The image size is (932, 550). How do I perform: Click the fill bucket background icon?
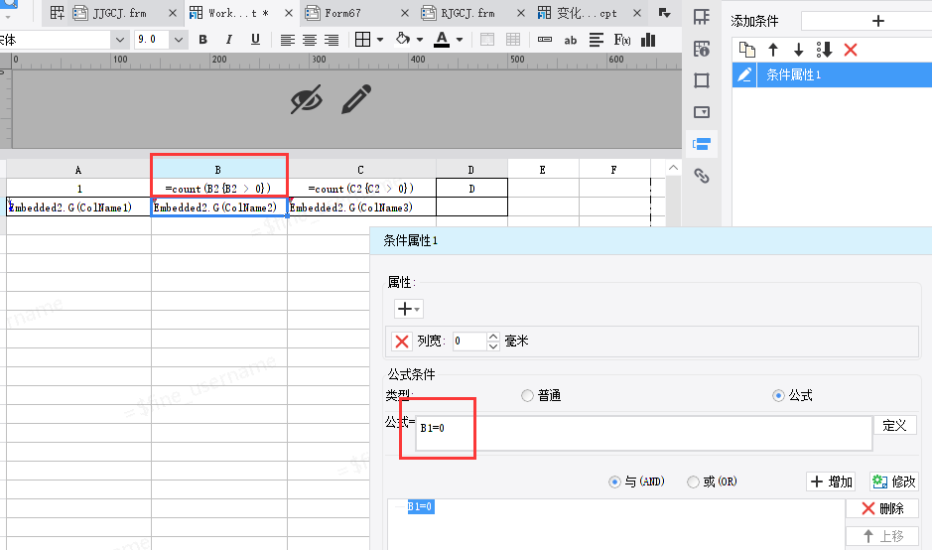(403, 40)
